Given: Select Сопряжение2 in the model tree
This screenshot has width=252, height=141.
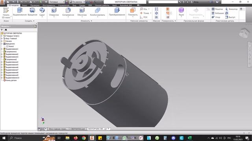Looking at the screenshot, I should point(11,59).
